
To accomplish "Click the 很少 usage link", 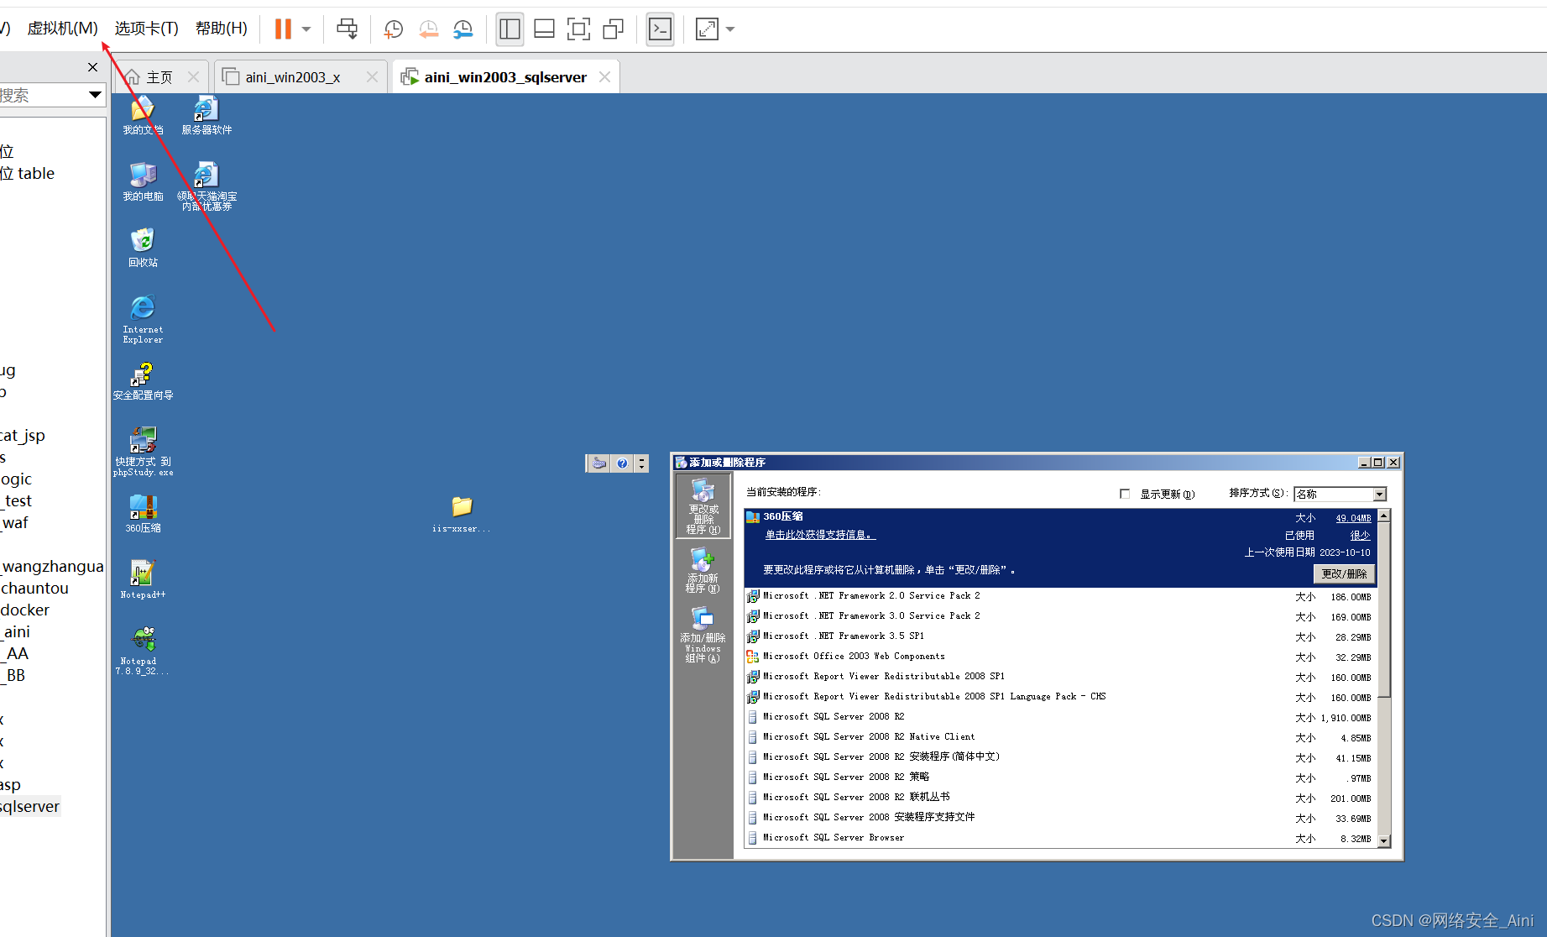I will tap(1360, 535).
